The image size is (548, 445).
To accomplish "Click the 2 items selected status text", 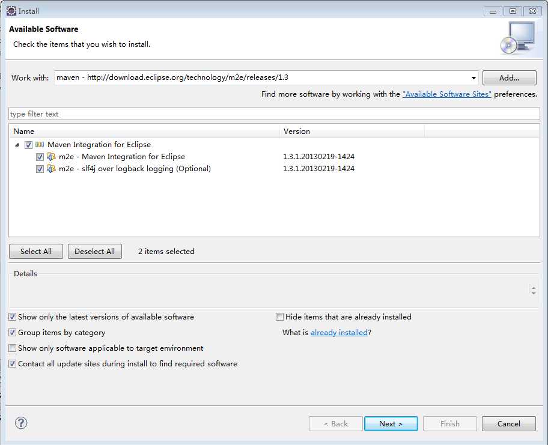I will click(x=166, y=252).
